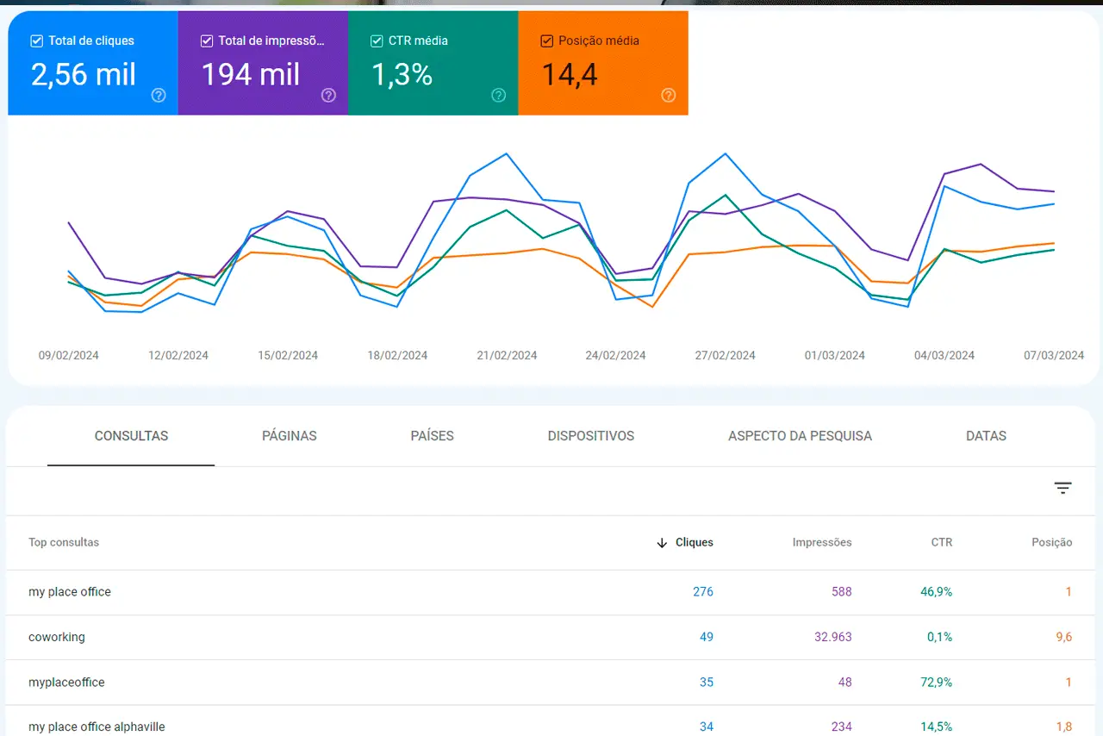The height and width of the screenshot is (736, 1103).
Task: Open the filter rows icon
Action: pyautogui.click(x=1063, y=489)
